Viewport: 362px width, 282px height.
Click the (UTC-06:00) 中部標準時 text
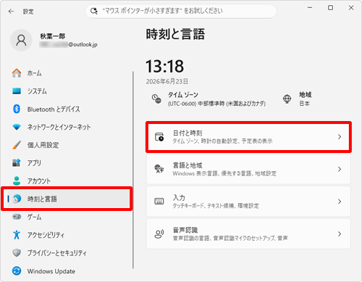(x=216, y=104)
